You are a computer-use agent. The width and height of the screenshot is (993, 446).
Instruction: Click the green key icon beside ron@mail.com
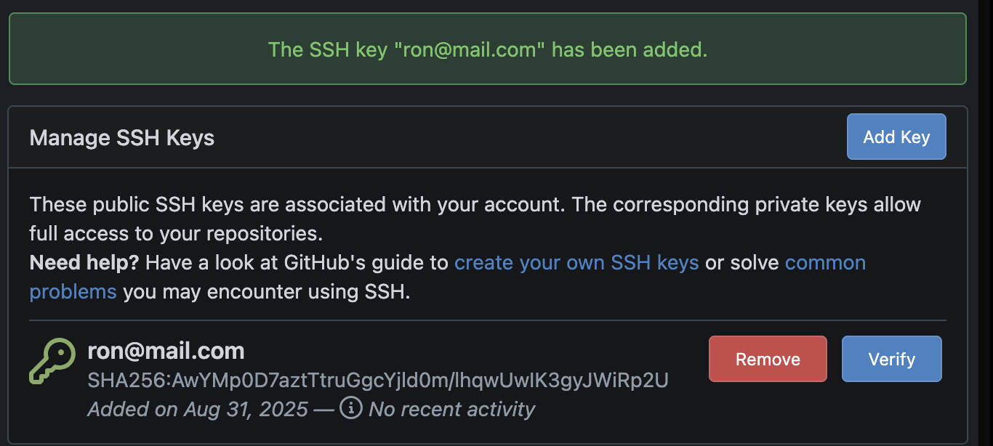click(x=52, y=362)
